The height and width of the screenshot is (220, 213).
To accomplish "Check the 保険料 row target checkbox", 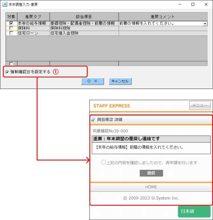I will tap(11, 28).
